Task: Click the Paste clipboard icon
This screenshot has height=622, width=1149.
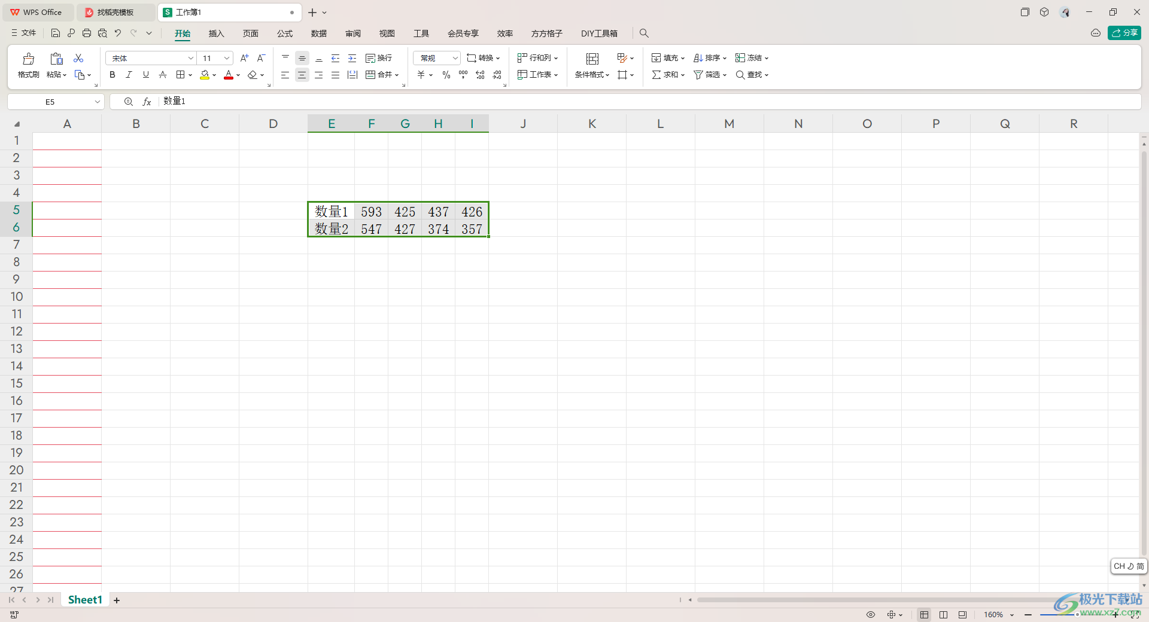Action: click(x=56, y=59)
